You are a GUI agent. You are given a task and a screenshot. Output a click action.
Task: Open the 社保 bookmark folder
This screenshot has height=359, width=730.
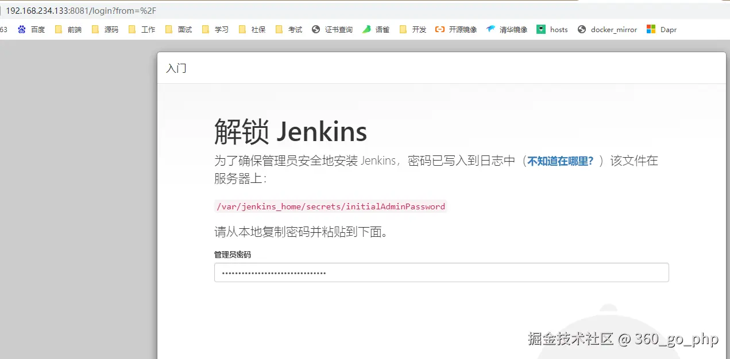(x=252, y=29)
